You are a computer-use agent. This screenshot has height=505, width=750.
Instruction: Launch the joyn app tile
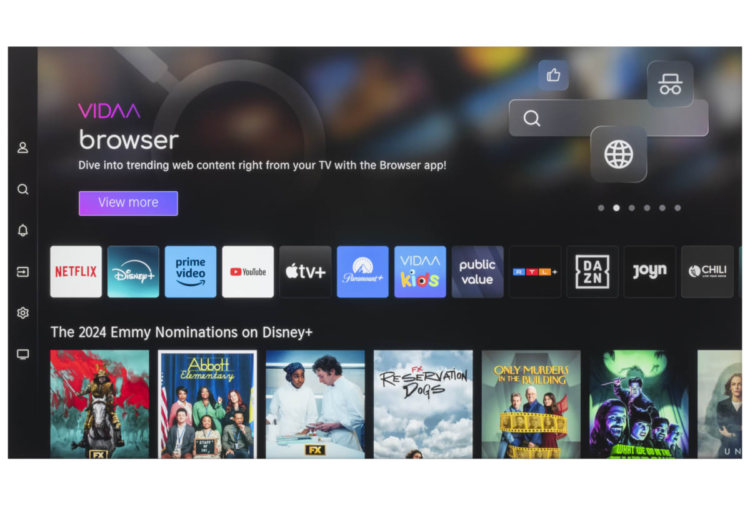pos(650,271)
